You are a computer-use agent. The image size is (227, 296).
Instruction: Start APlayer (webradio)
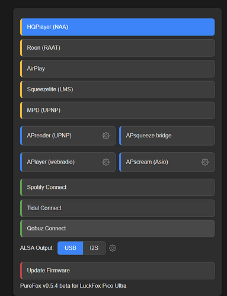pos(68,162)
